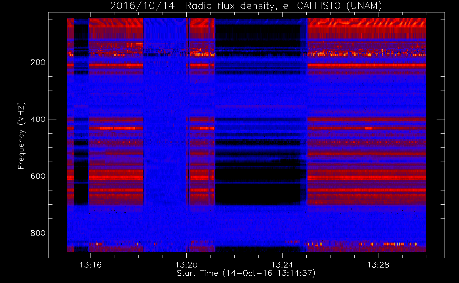Click the plot title 'Radio flux density, e-CALLISTO (UNAM)'

pyautogui.click(x=283, y=6)
